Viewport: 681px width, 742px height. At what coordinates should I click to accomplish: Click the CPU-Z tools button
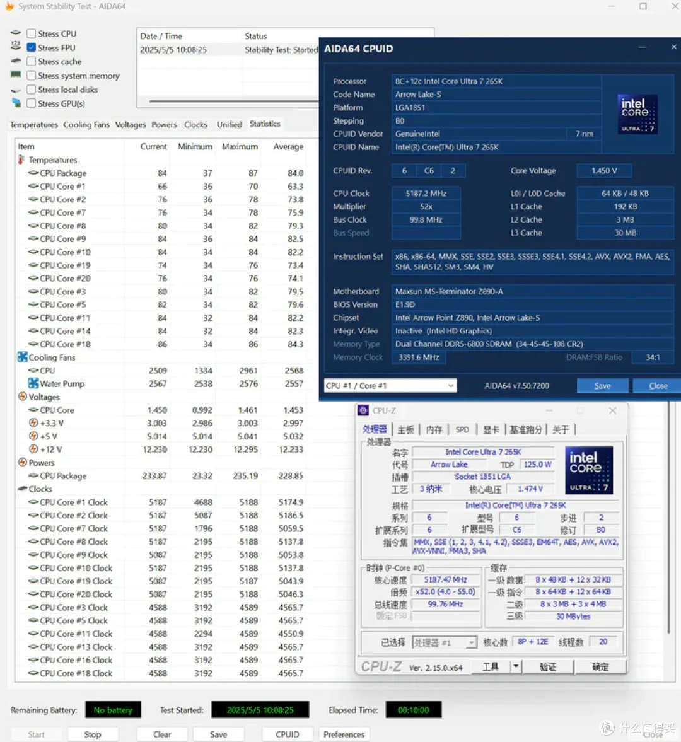point(491,666)
